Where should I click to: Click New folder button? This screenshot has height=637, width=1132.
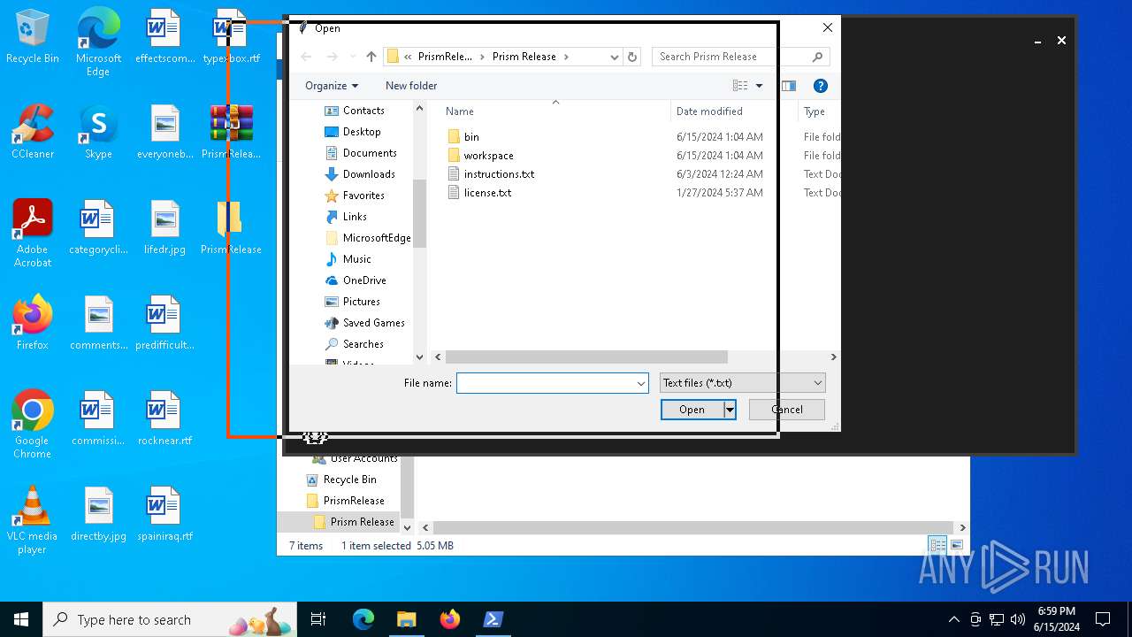point(411,86)
